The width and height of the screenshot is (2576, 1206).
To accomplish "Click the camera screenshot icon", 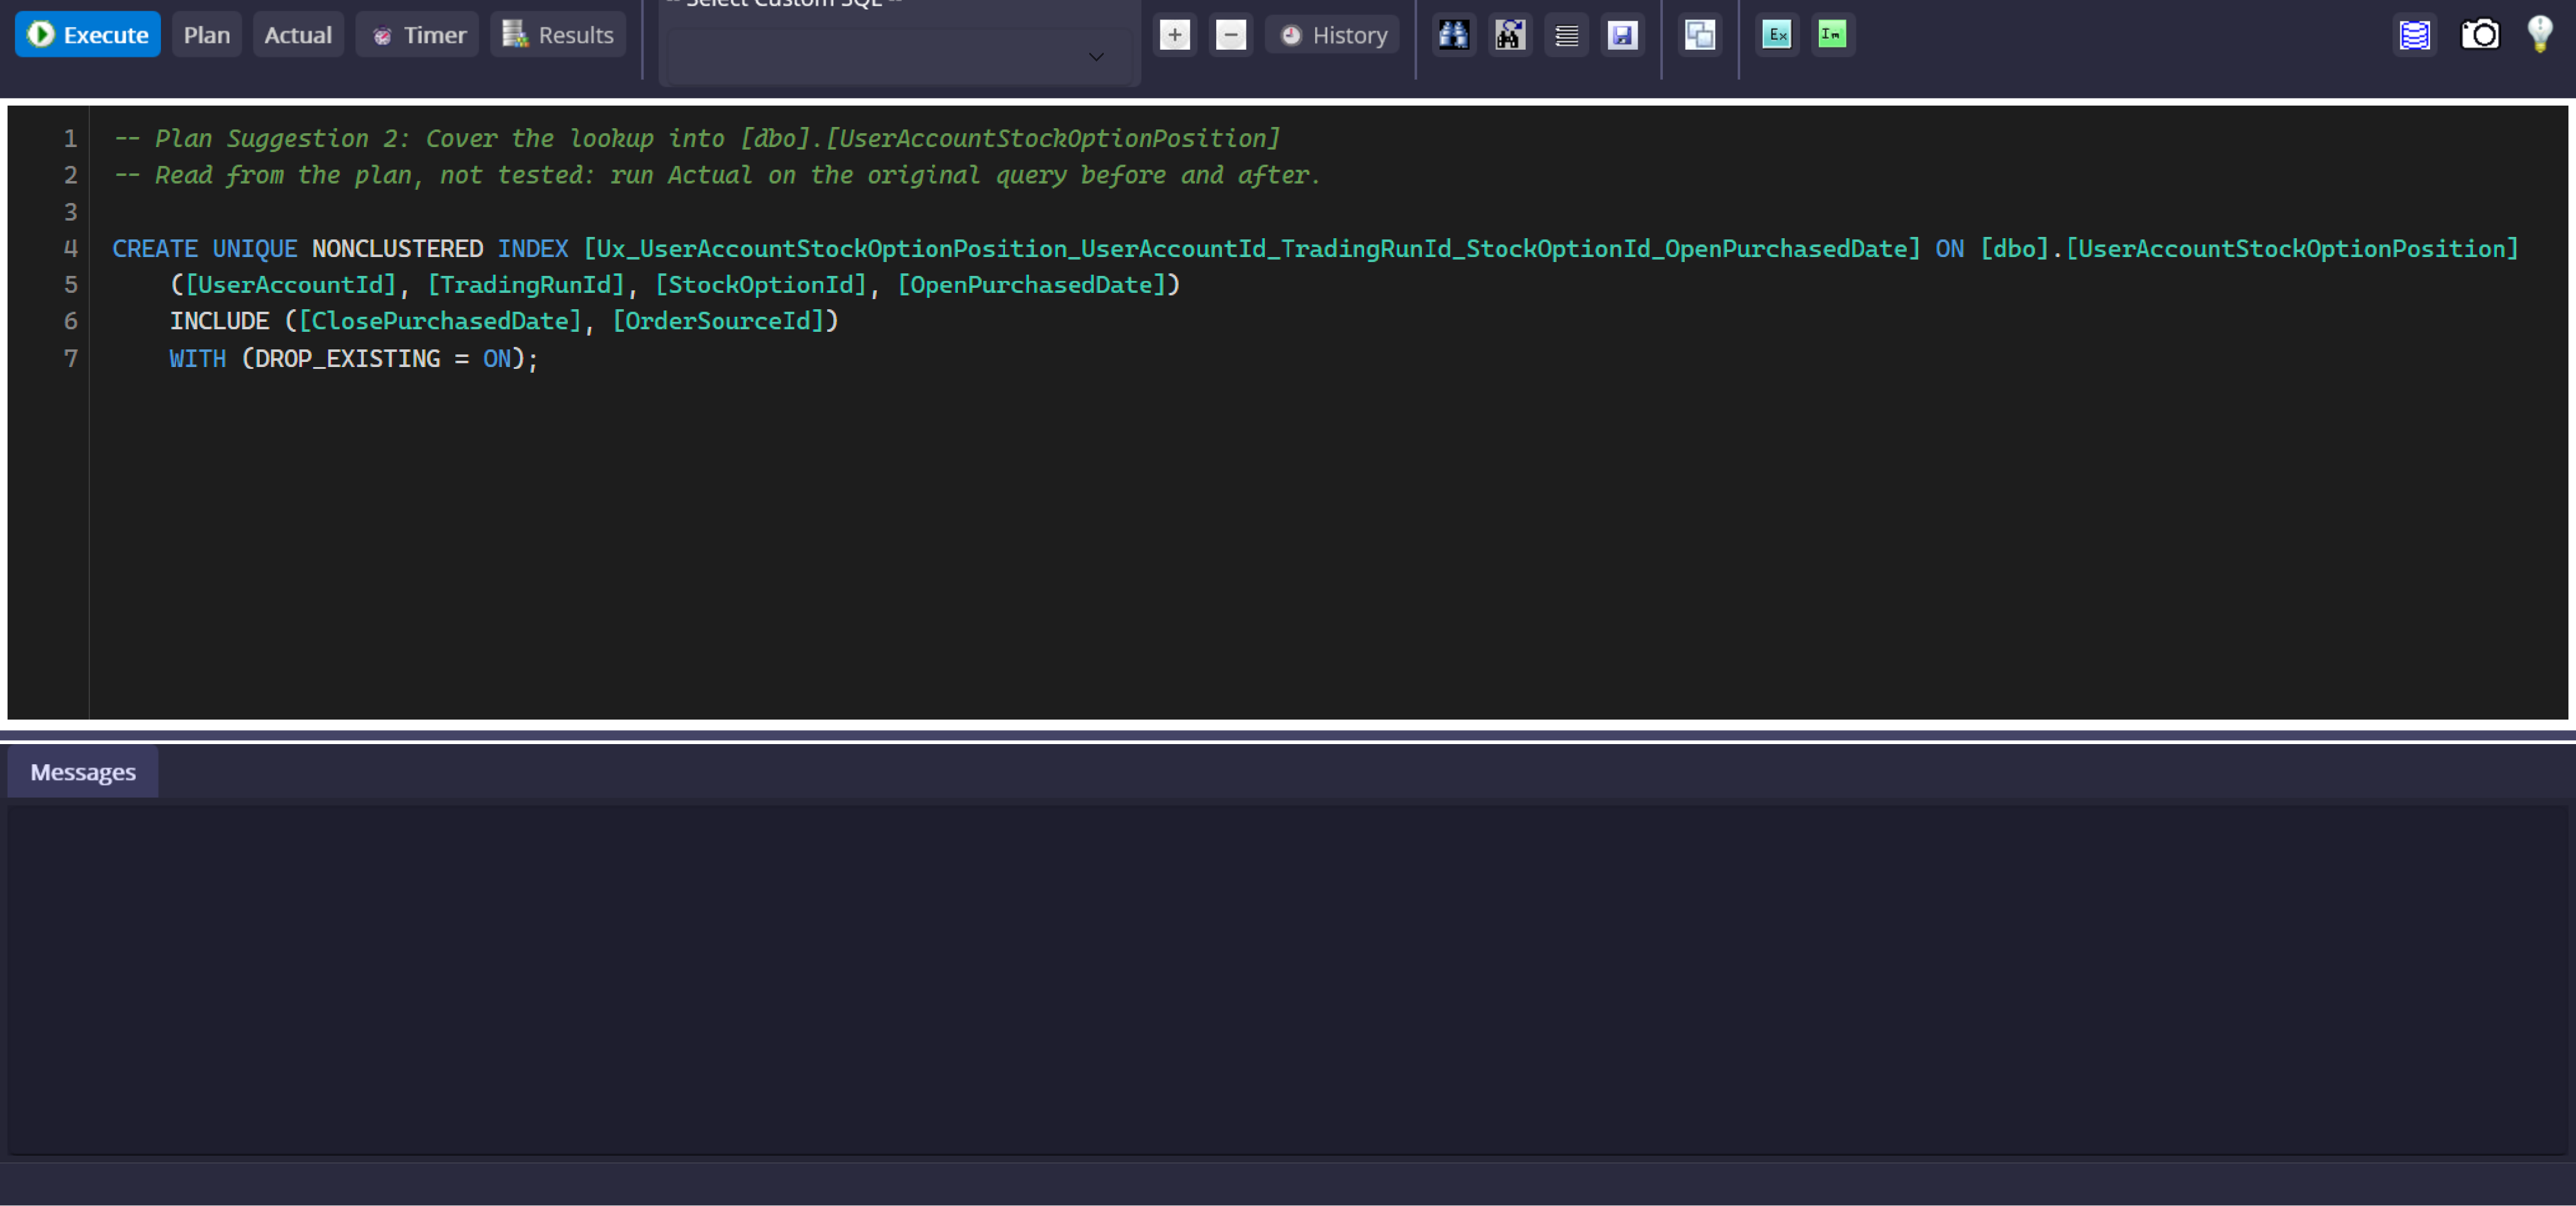I will (2480, 35).
